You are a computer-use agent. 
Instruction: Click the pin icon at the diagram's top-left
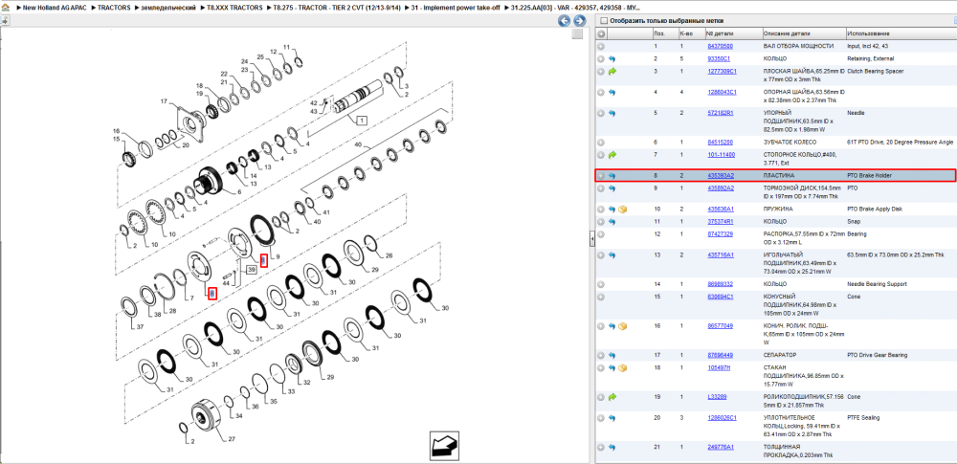4,20
